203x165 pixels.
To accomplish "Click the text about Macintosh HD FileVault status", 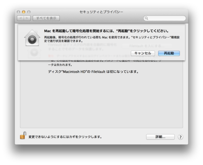I will point(93,71).
